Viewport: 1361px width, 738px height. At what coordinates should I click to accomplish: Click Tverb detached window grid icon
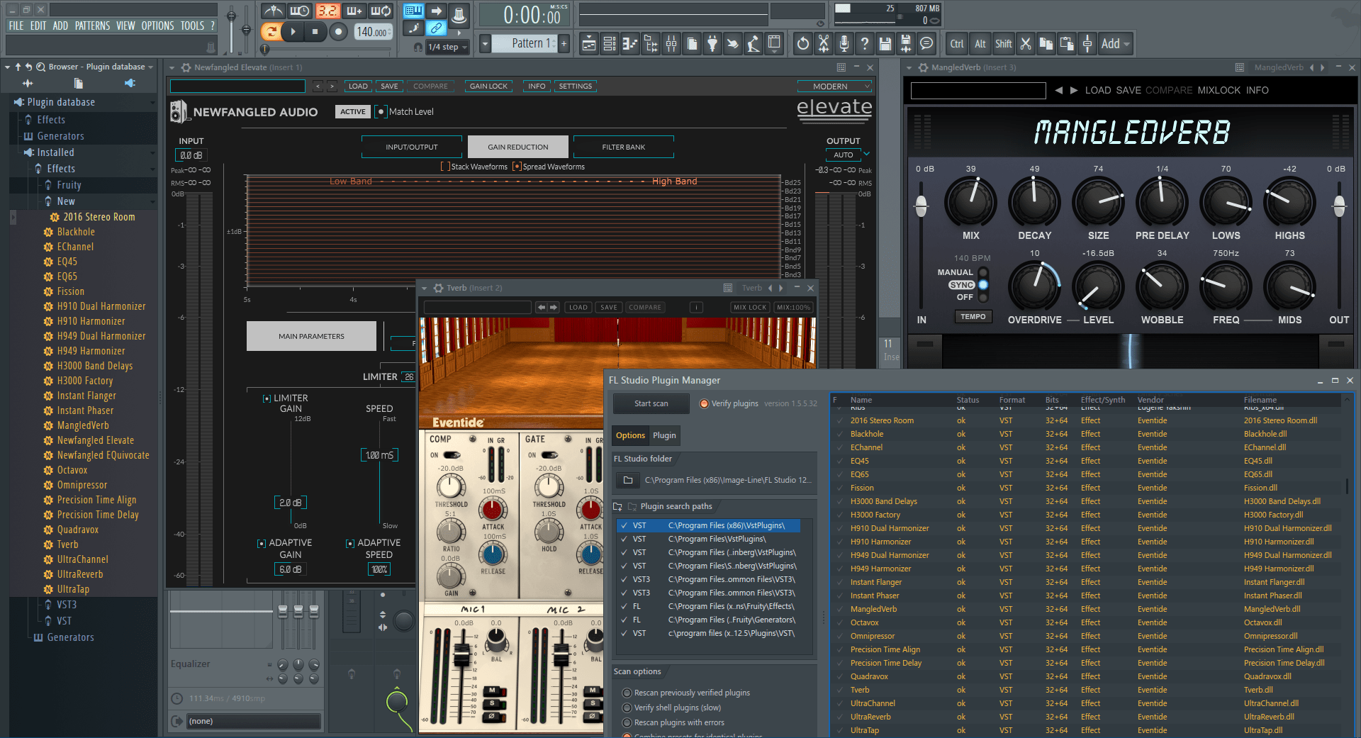click(727, 288)
